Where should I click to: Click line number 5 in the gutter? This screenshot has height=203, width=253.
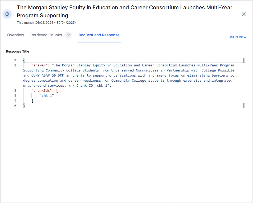click(15, 101)
